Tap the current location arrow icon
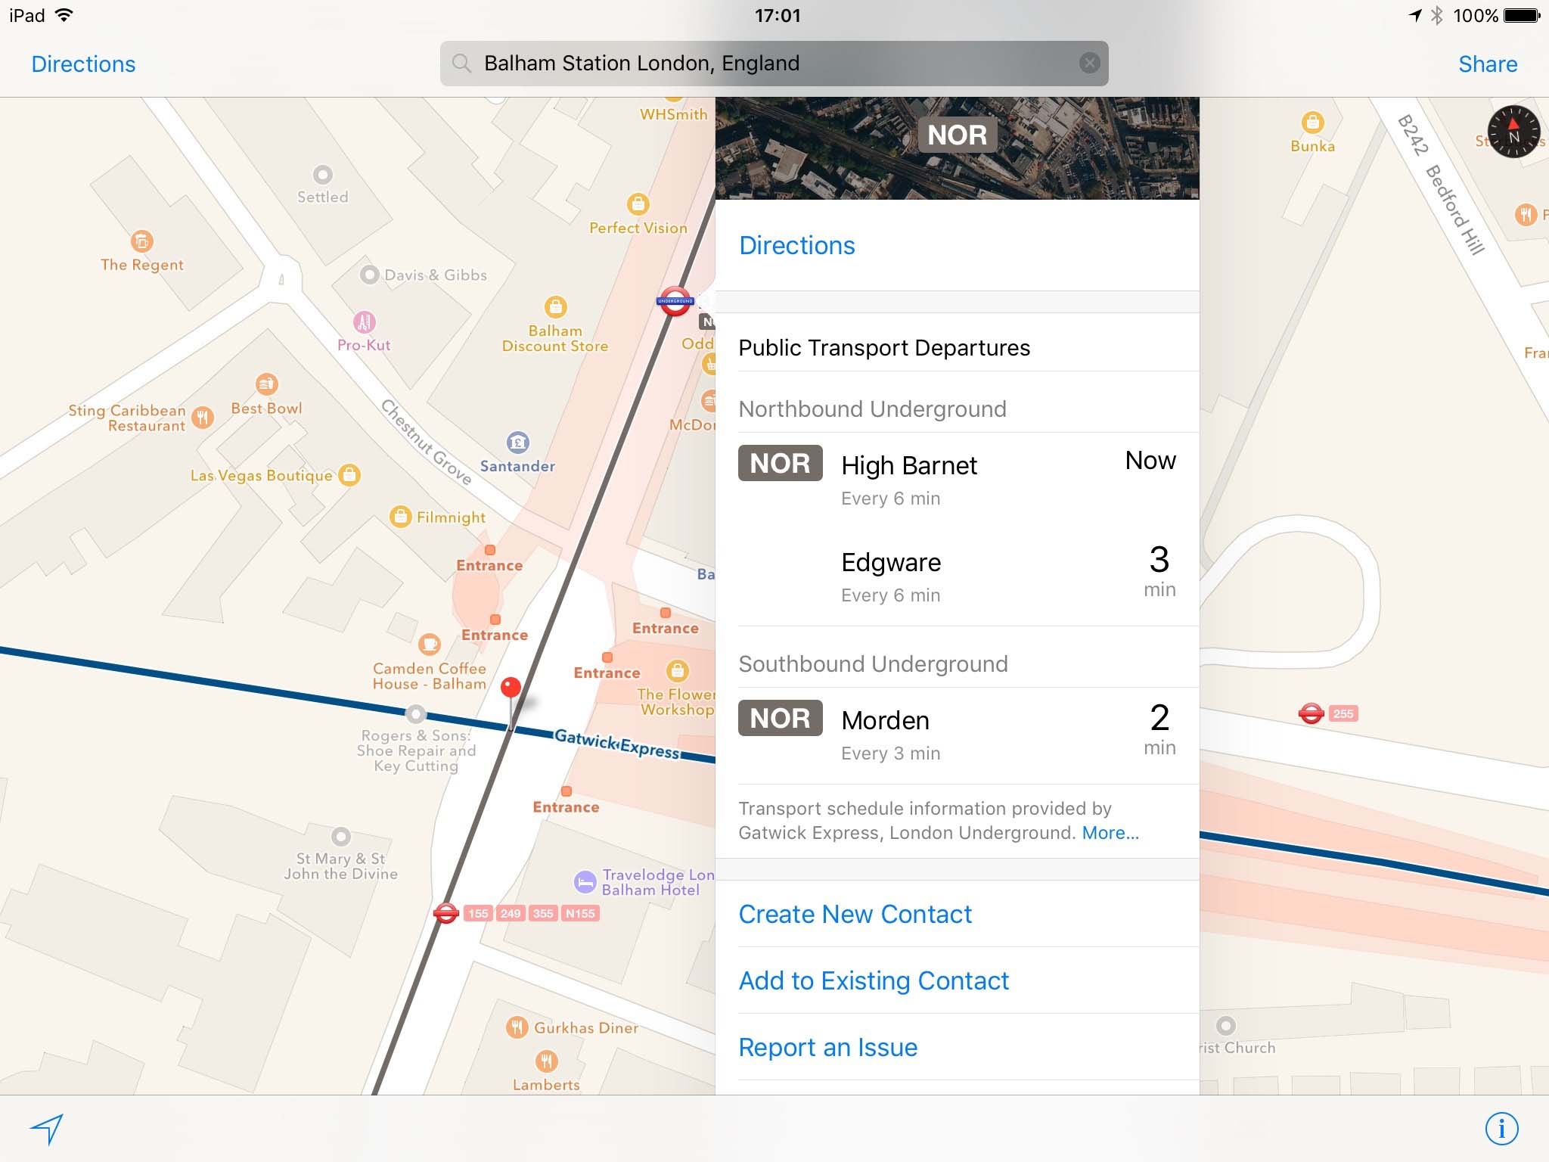 (x=47, y=1129)
